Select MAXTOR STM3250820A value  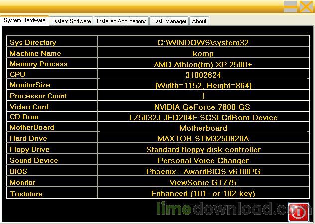[203, 138]
